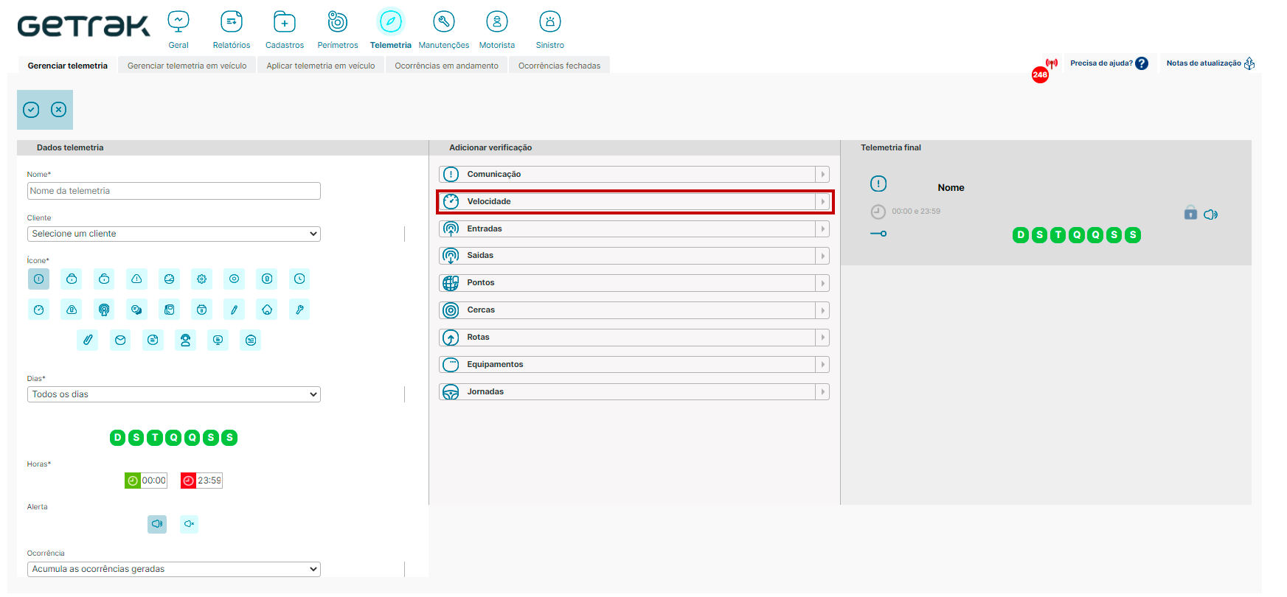
Task: Switch to Aplicar telemetria em veículo tab
Action: tap(321, 66)
